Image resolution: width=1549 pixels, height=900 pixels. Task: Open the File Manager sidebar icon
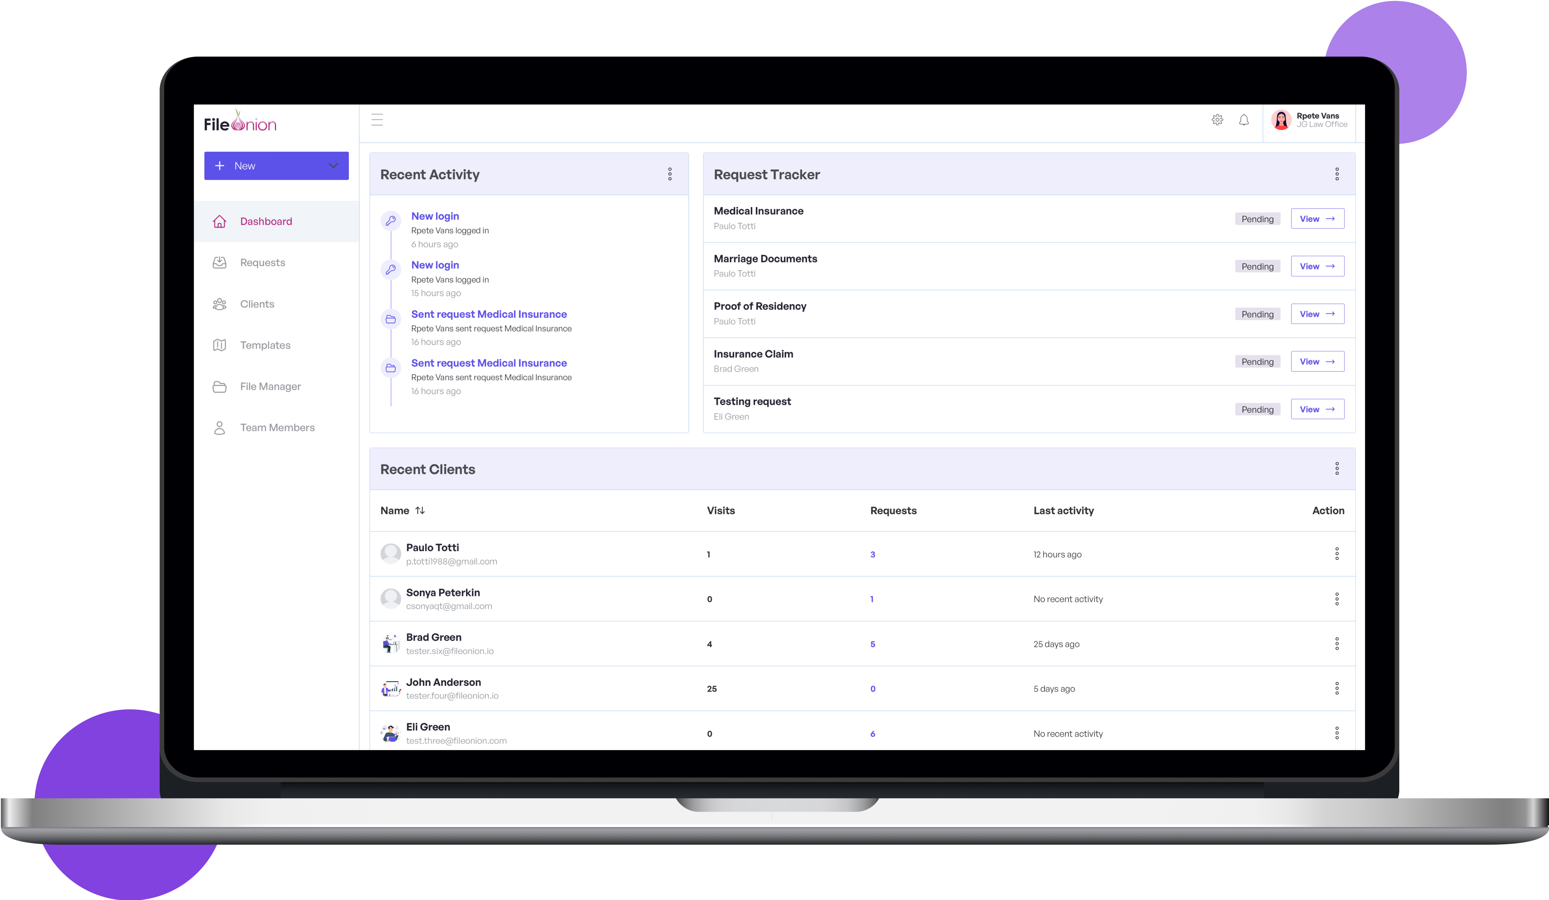click(219, 386)
